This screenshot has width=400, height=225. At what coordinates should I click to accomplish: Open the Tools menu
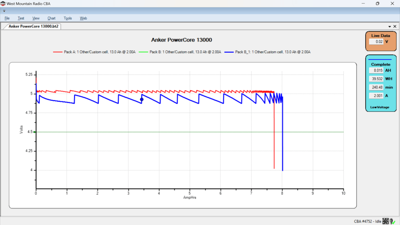coord(68,18)
